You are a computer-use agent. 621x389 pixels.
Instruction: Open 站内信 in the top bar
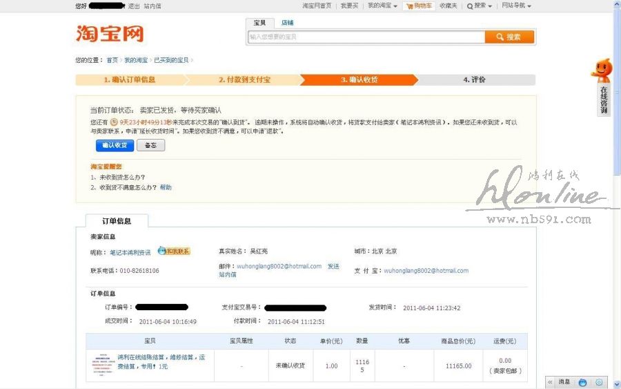(x=152, y=6)
